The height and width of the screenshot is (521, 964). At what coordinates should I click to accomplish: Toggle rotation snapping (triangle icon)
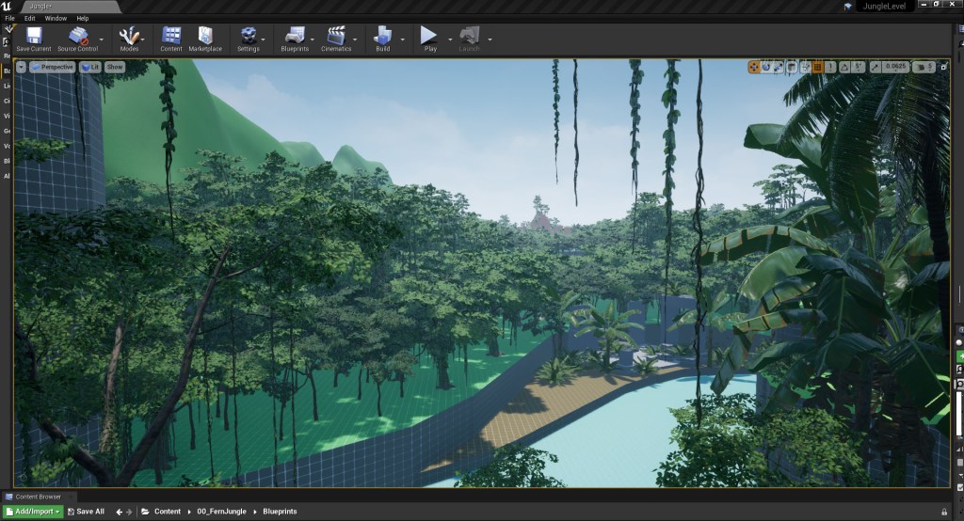pos(844,67)
